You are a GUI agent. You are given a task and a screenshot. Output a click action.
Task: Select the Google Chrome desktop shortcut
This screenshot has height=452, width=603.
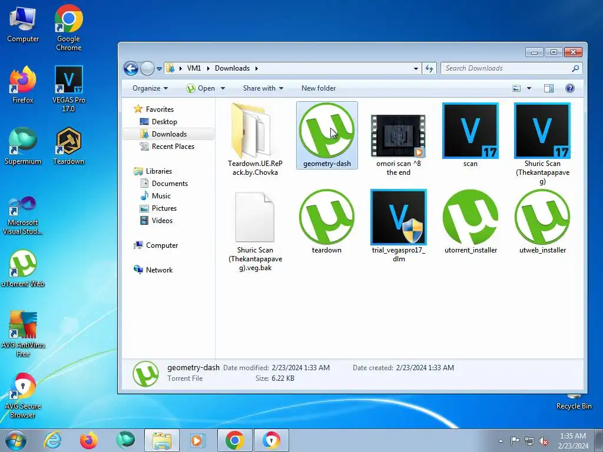(x=69, y=28)
